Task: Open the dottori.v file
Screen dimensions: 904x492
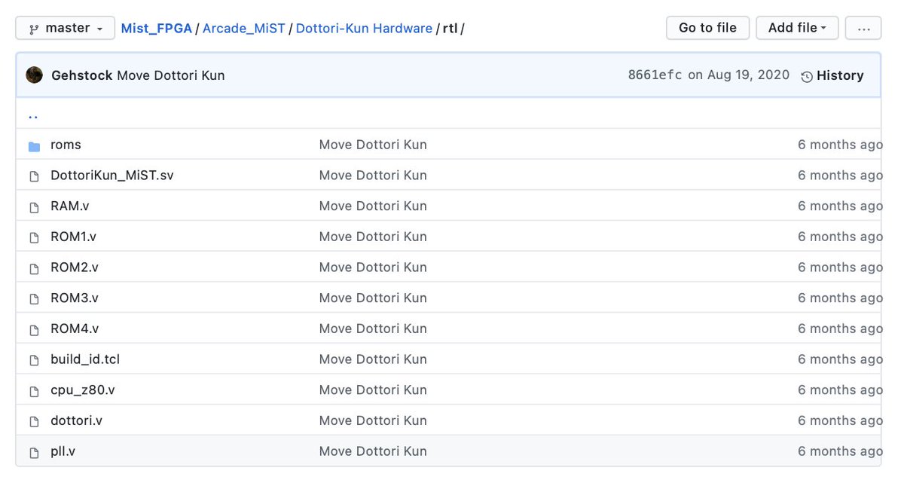Action: (76, 420)
